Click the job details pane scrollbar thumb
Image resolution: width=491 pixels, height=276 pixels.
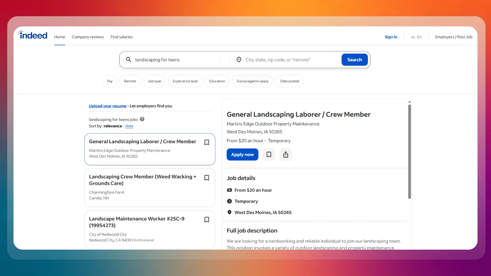pos(409,152)
